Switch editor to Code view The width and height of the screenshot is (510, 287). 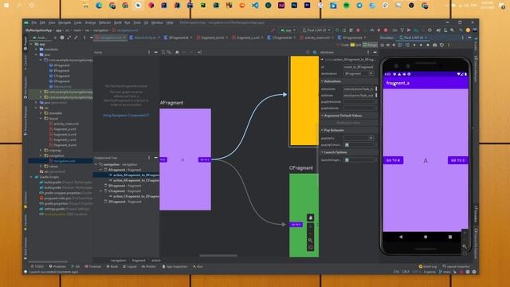[343, 45]
